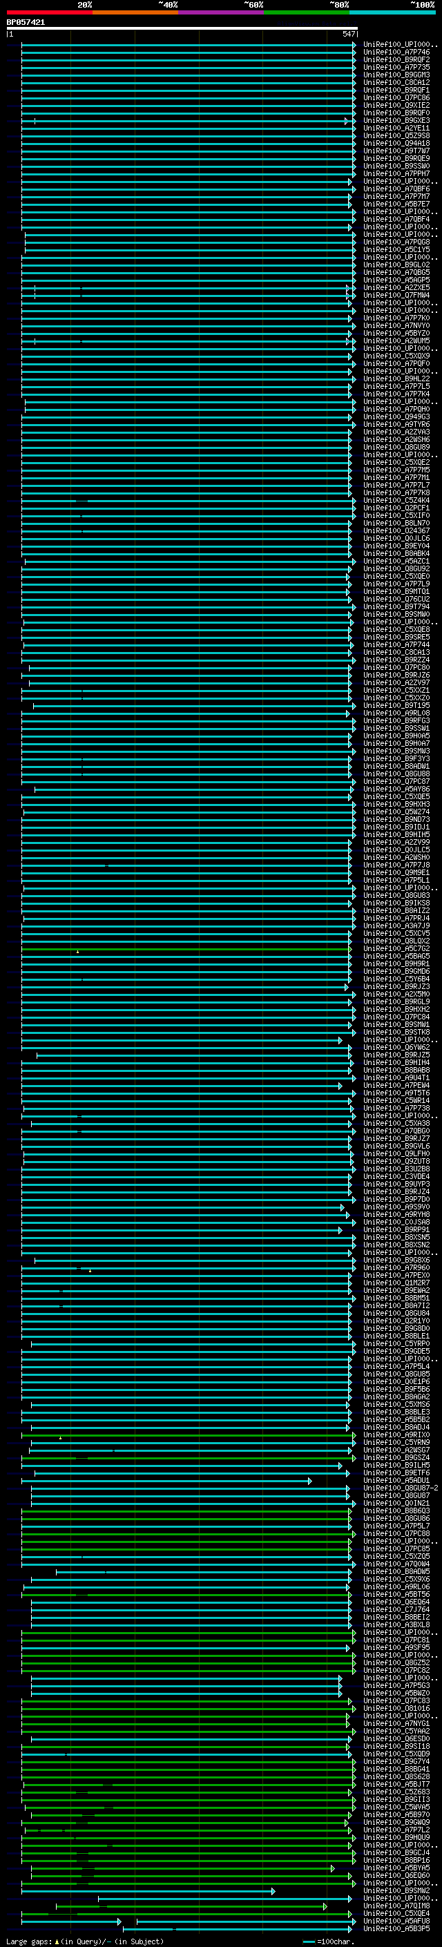This screenshot has height=1947, width=442.
Task: Select hit label UniRef100_B9IDJ1
Action: pos(396,826)
